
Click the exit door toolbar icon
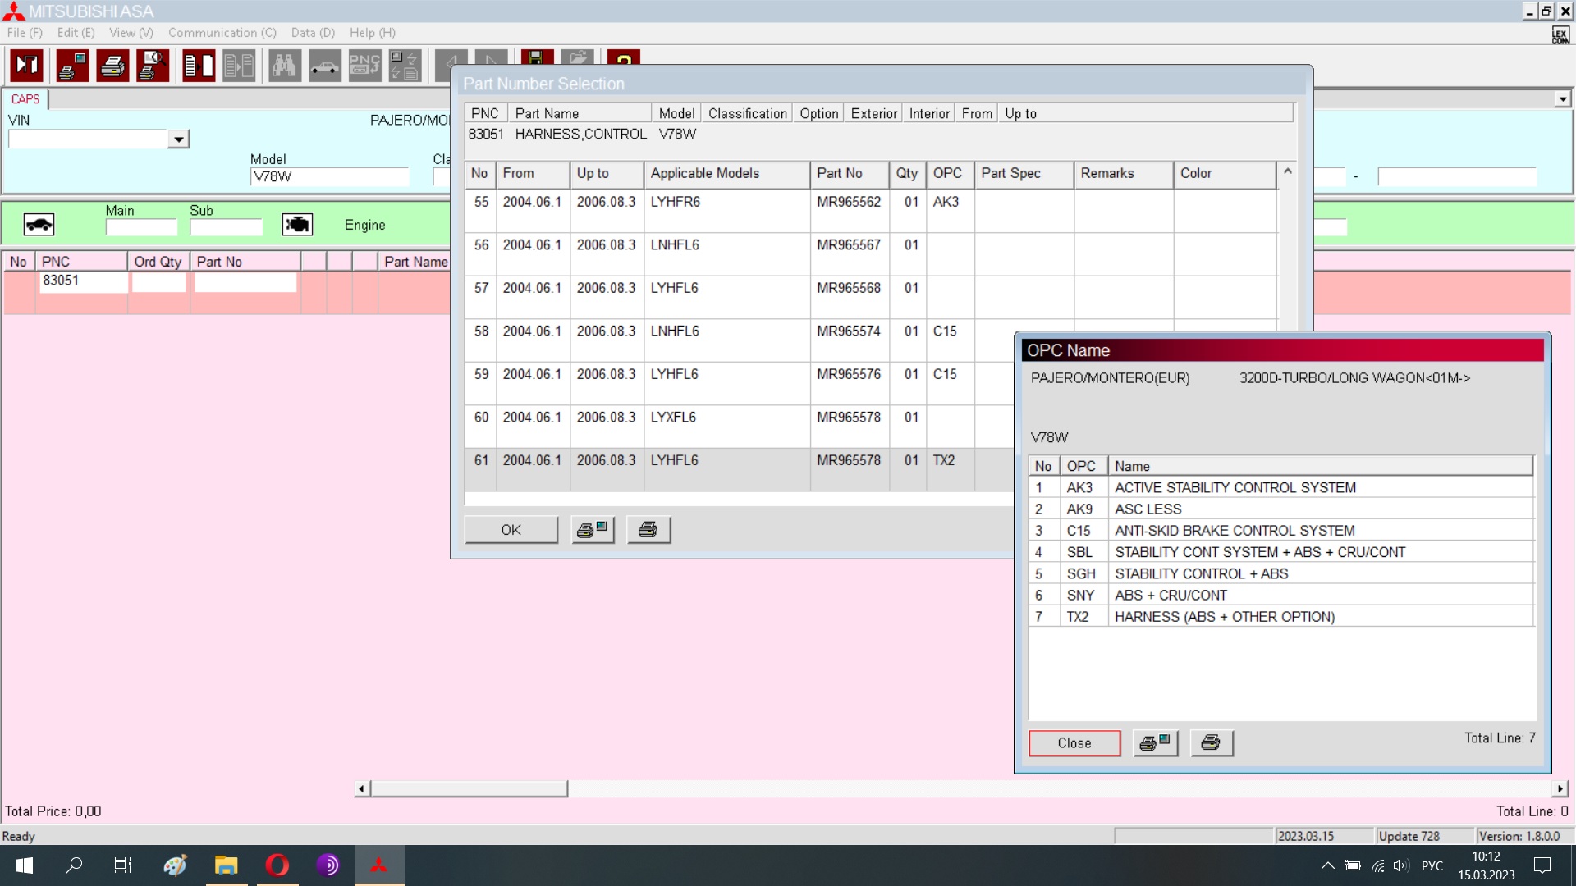click(27, 66)
